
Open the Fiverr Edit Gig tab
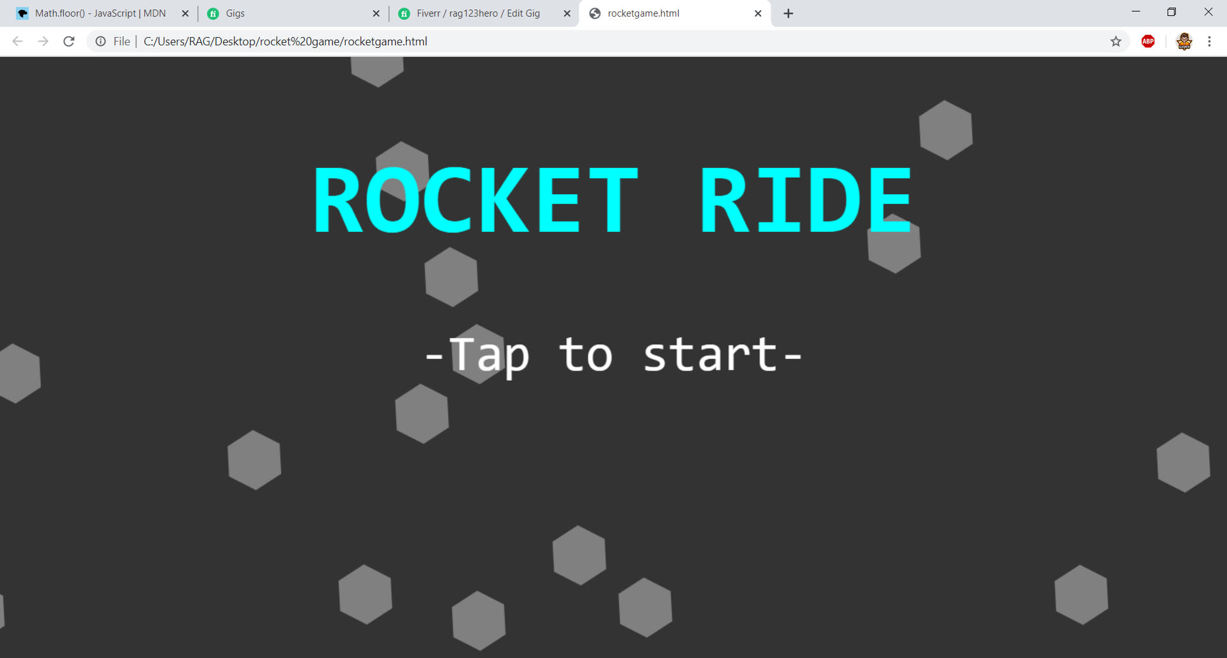[x=484, y=13]
